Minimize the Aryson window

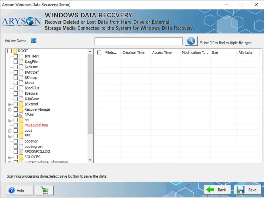click(x=226, y=5)
